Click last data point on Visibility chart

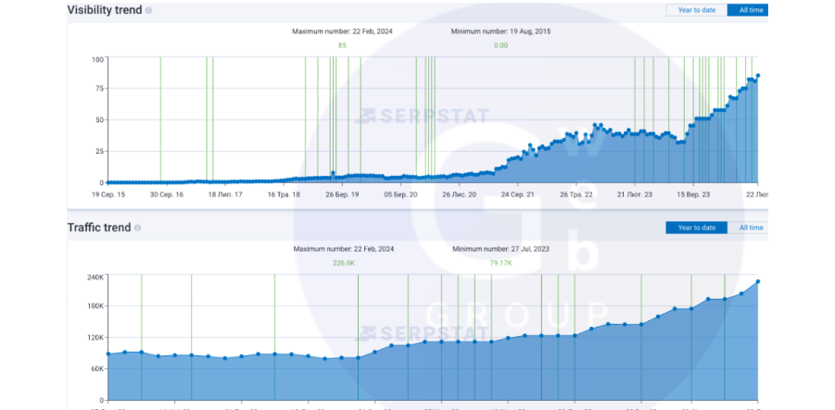(x=758, y=76)
